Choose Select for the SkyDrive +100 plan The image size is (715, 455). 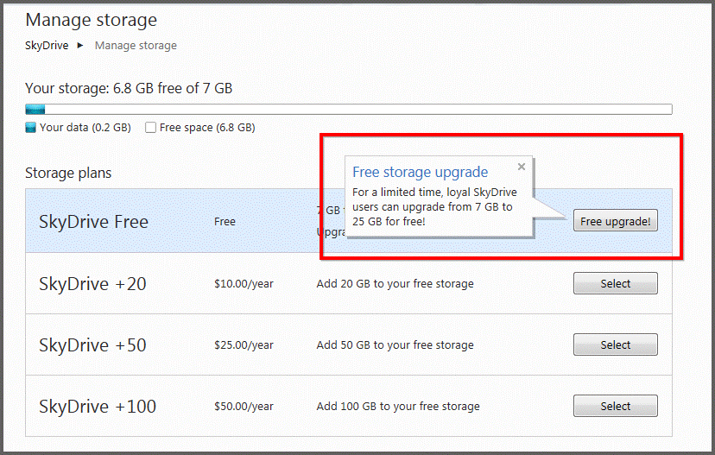[615, 406]
